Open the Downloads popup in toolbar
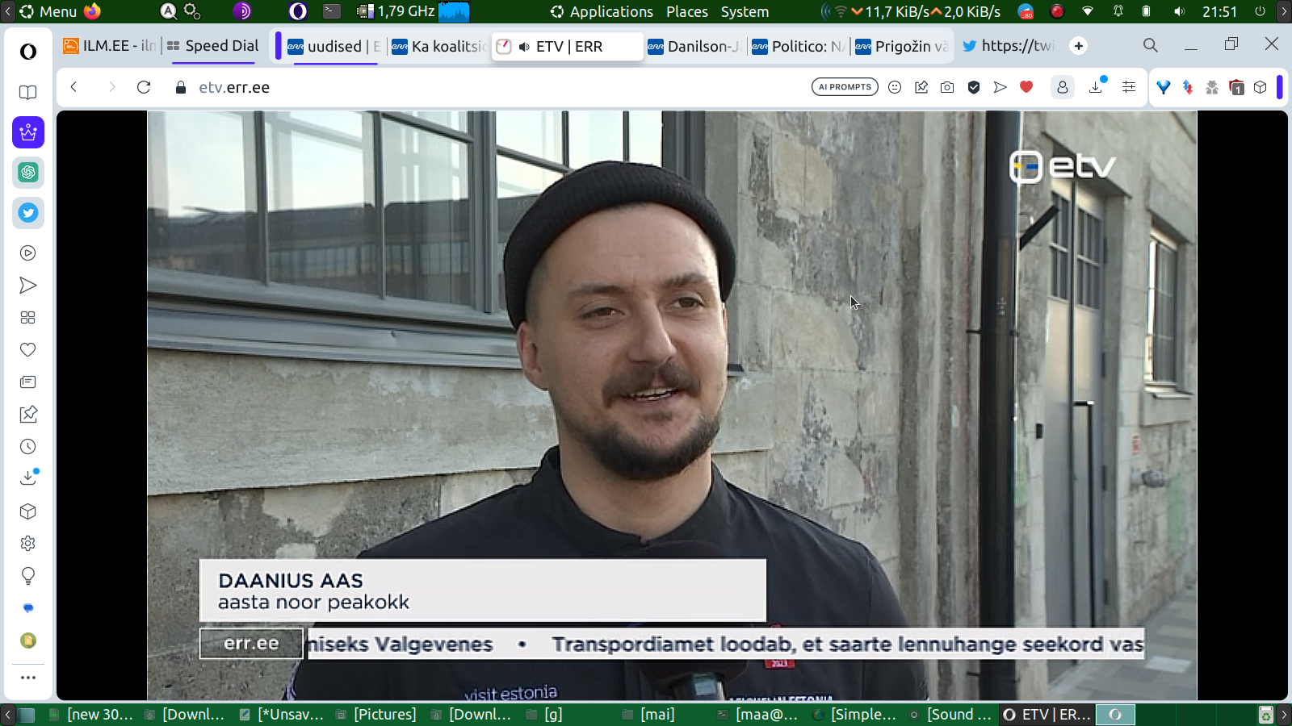Screen dimensions: 1292x726 (x=1096, y=87)
